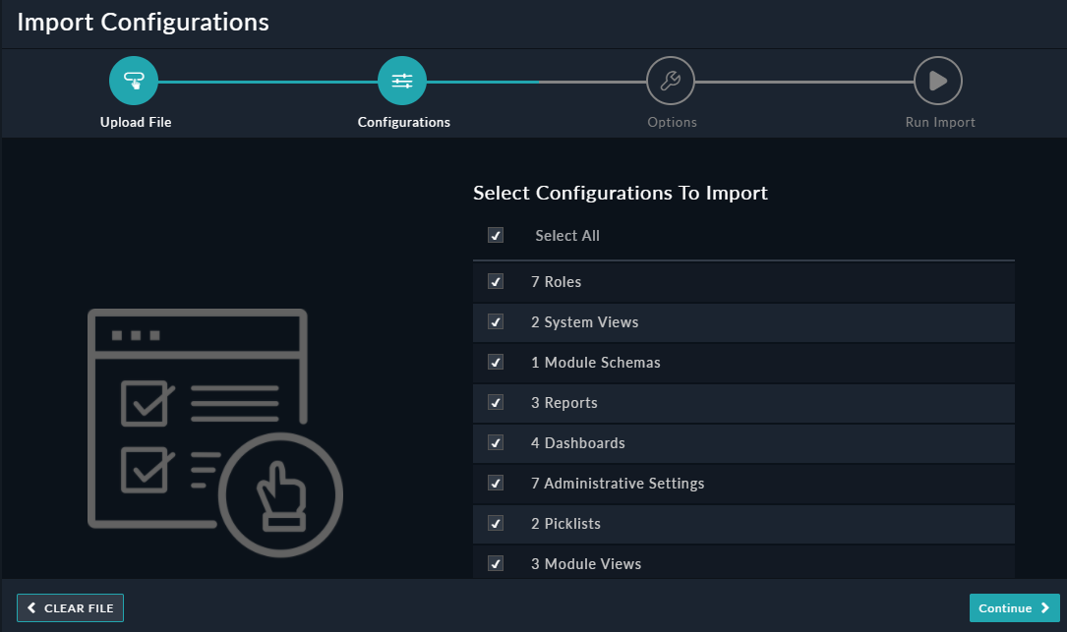Select the Configurations step label

pos(403,122)
